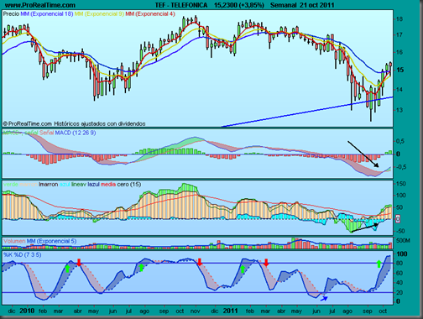Screen dimensions: 423x319
Task: Click the cero (15) legend label
Action: pos(129,185)
